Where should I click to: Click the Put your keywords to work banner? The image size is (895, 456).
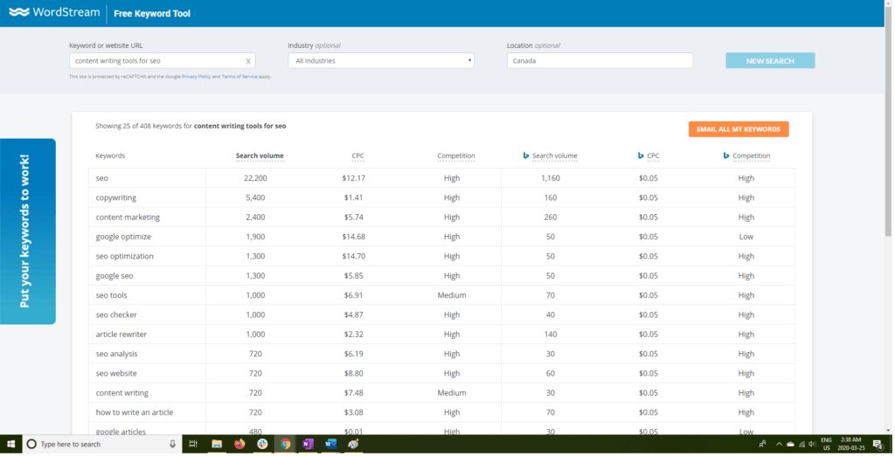point(28,232)
